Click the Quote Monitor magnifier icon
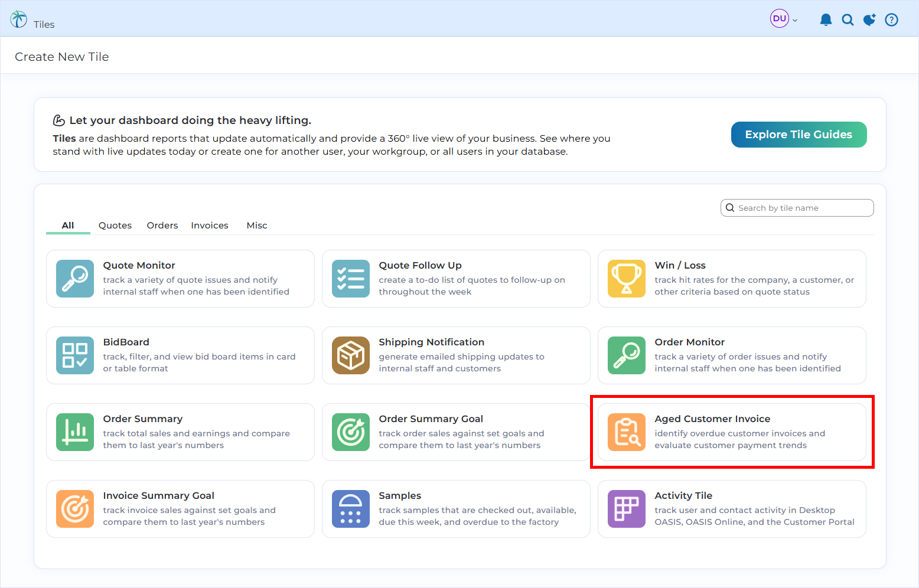Image resolution: width=919 pixels, height=588 pixels. 75,279
